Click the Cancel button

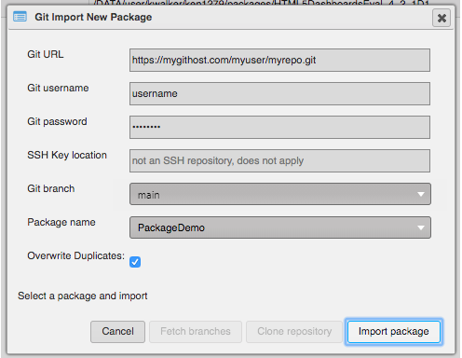(x=117, y=332)
